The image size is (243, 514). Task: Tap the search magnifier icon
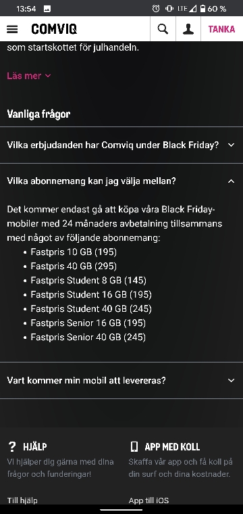[x=163, y=29]
